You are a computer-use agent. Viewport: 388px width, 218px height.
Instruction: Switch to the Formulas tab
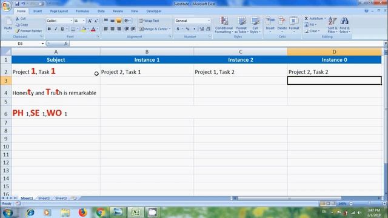coord(82,11)
